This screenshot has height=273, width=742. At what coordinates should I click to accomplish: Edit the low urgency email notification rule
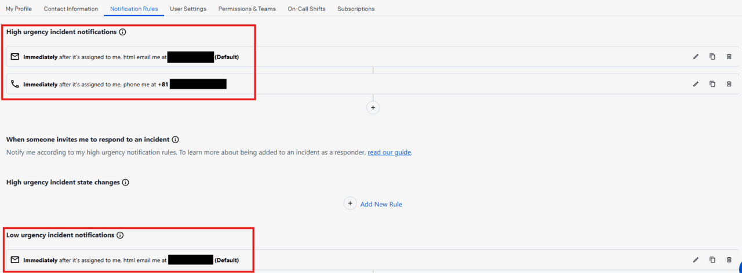pyautogui.click(x=696, y=260)
